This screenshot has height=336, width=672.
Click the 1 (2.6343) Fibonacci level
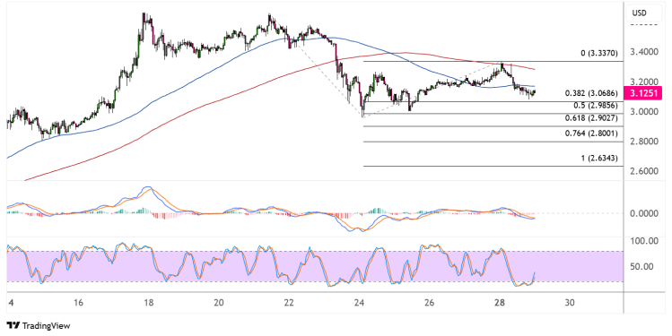[x=599, y=159]
